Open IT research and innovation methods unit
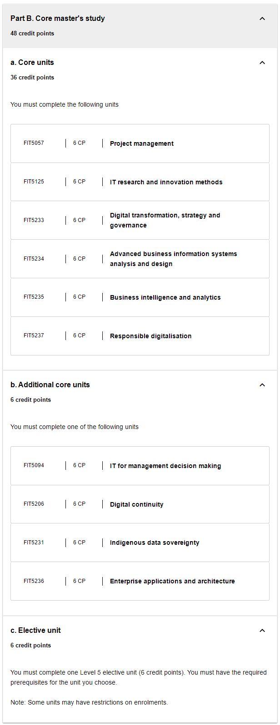 [166, 182]
